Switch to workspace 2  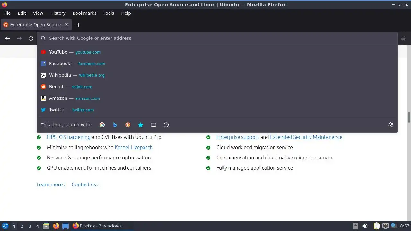[22, 226]
